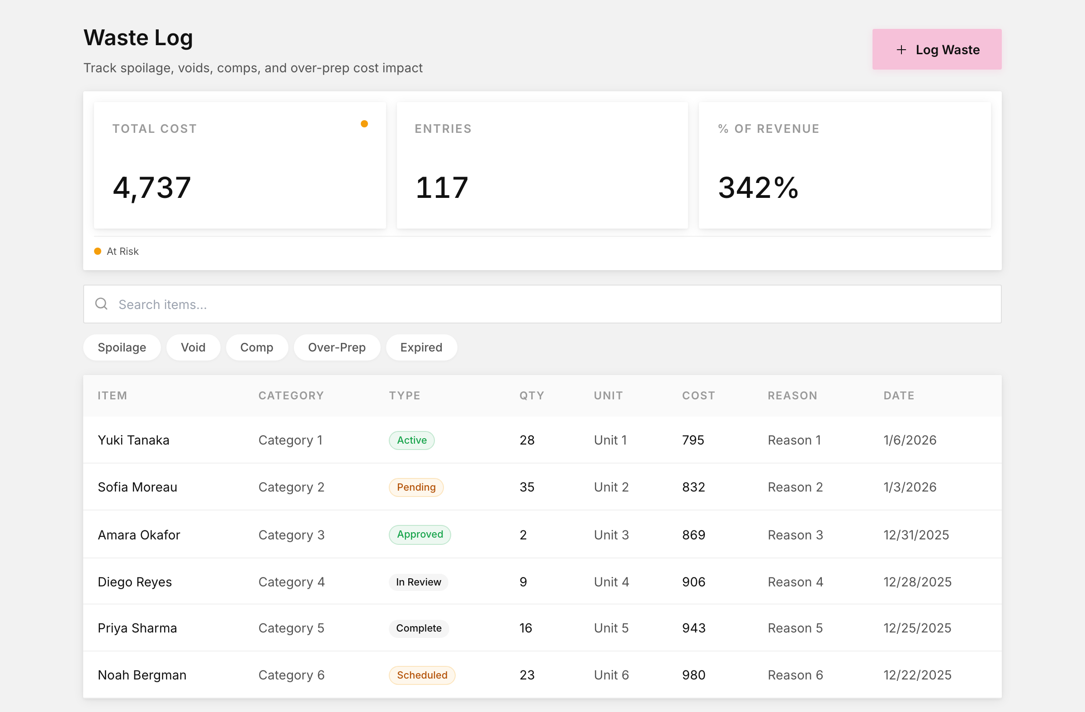Click the search magnifier icon

[x=101, y=304]
